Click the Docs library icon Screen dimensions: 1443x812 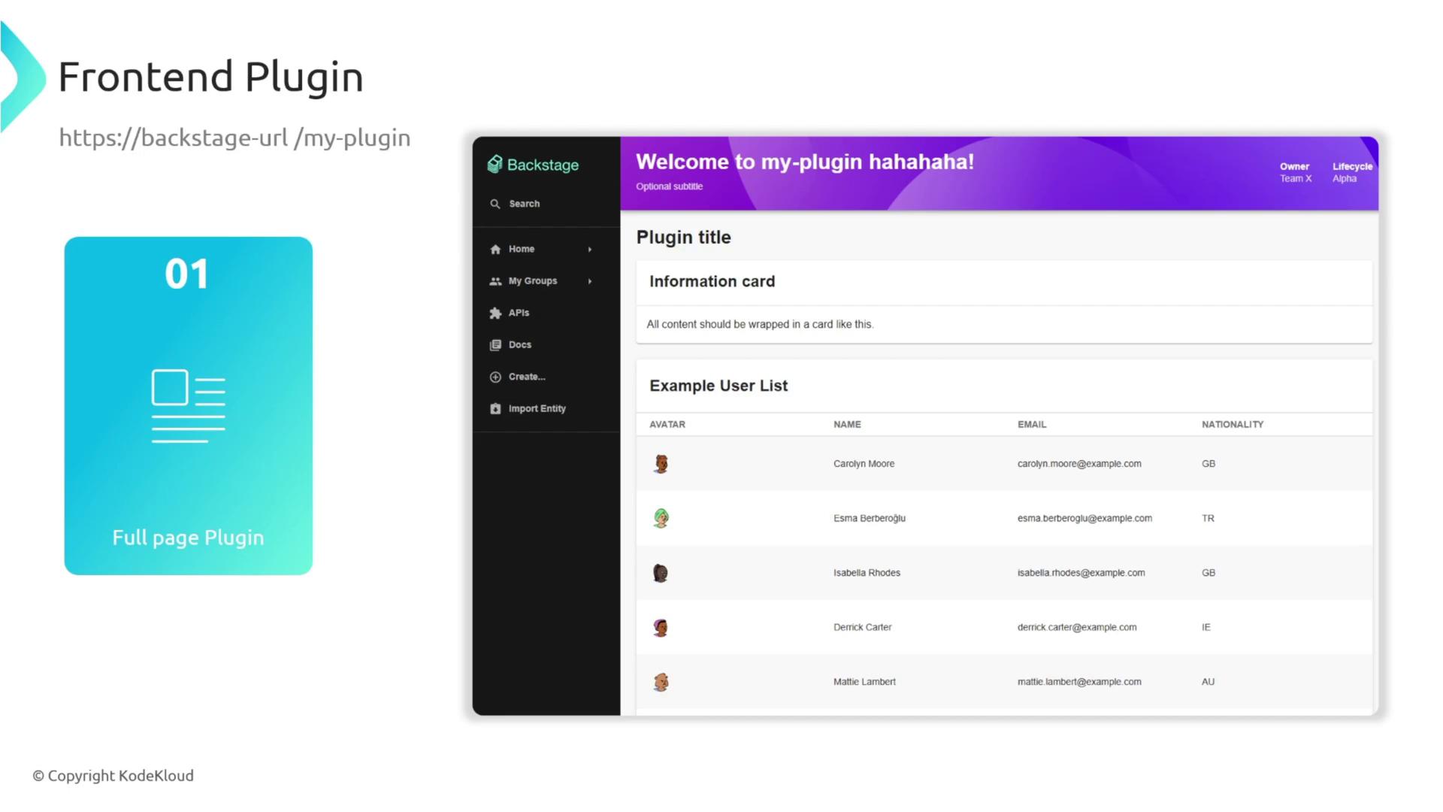[x=495, y=345]
